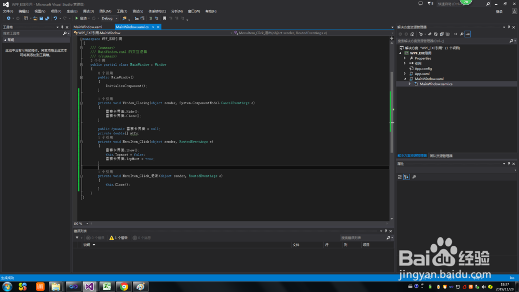Save the current file with the disk icon
Screen dimensions: 519x292
coord(42,18)
